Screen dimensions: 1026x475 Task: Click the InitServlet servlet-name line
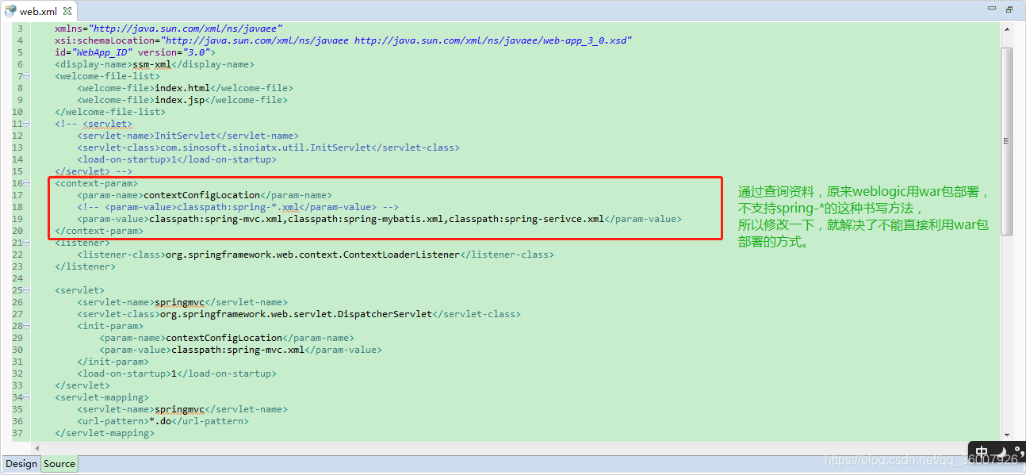188,136
